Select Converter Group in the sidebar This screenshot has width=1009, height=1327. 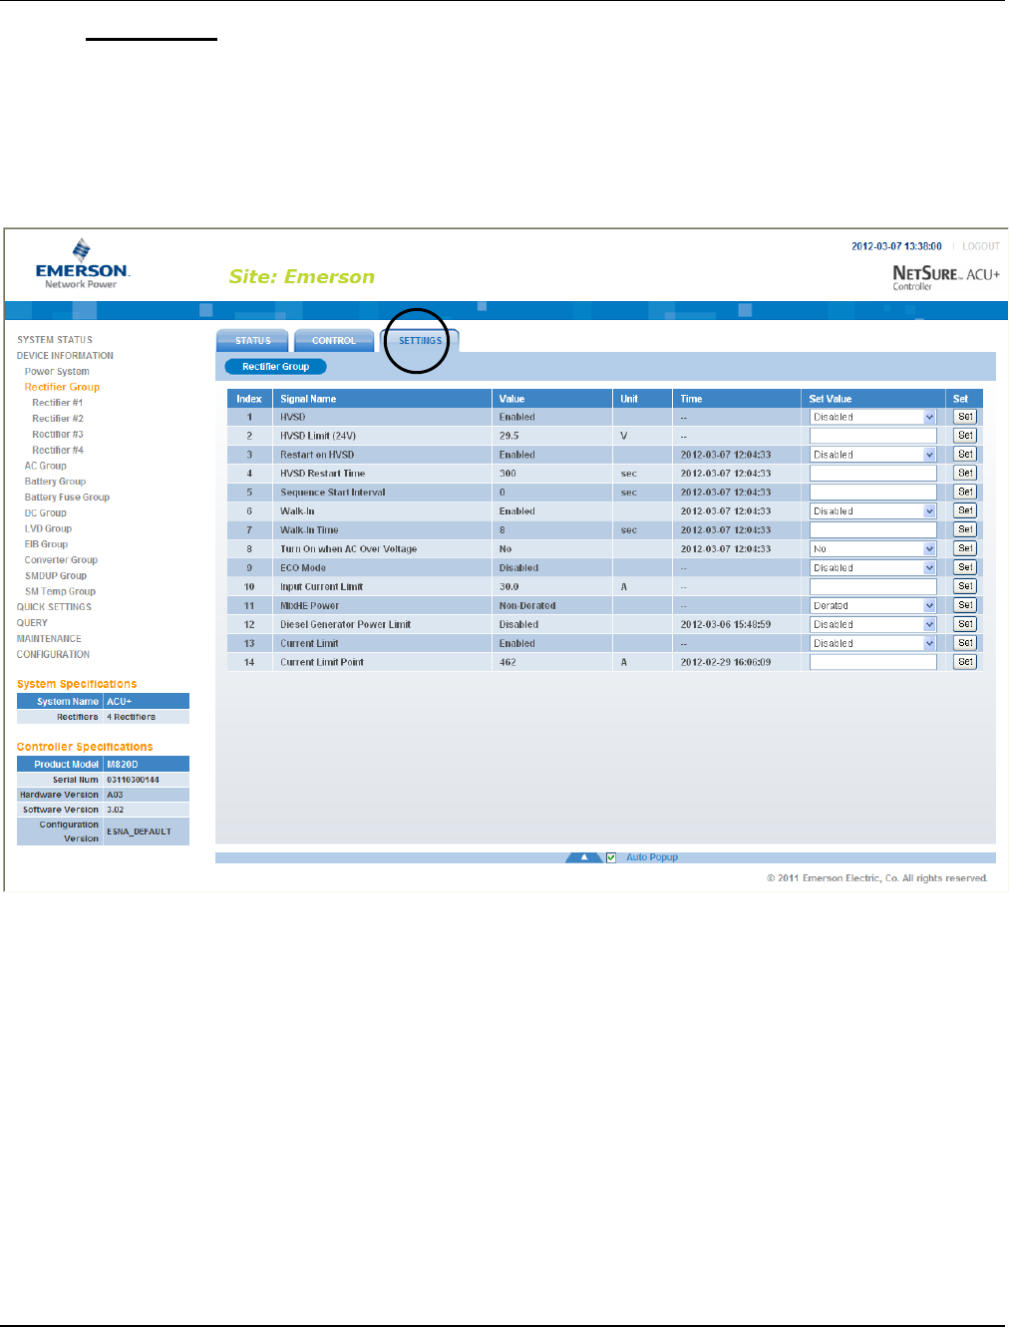tap(61, 560)
